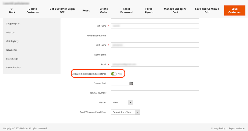Go to Reward Points tab

click(x=13, y=67)
